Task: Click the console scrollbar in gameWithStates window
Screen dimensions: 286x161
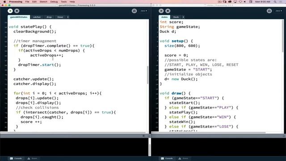Action: point(150,150)
